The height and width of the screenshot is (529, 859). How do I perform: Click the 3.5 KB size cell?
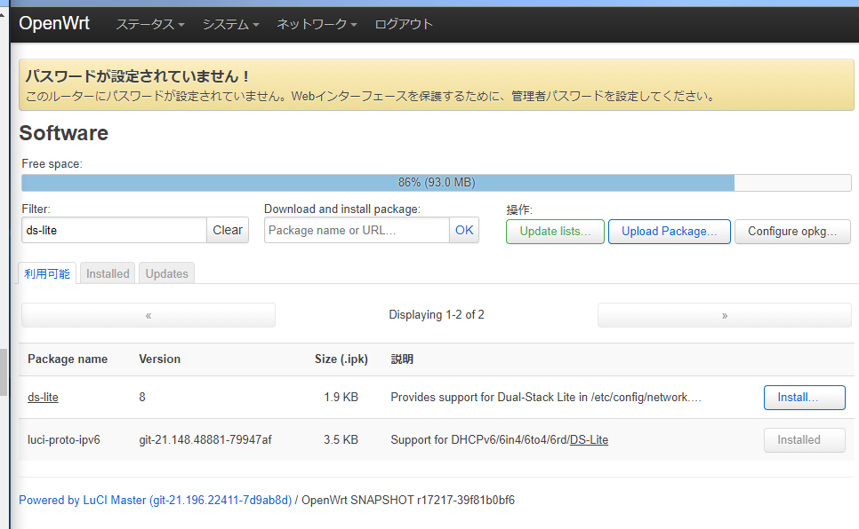point(341,440)
